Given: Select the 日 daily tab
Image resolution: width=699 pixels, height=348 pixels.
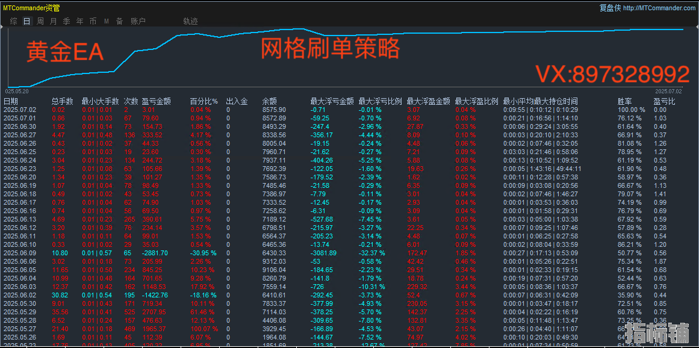Looking at the screenshot, I should (26, 21).
